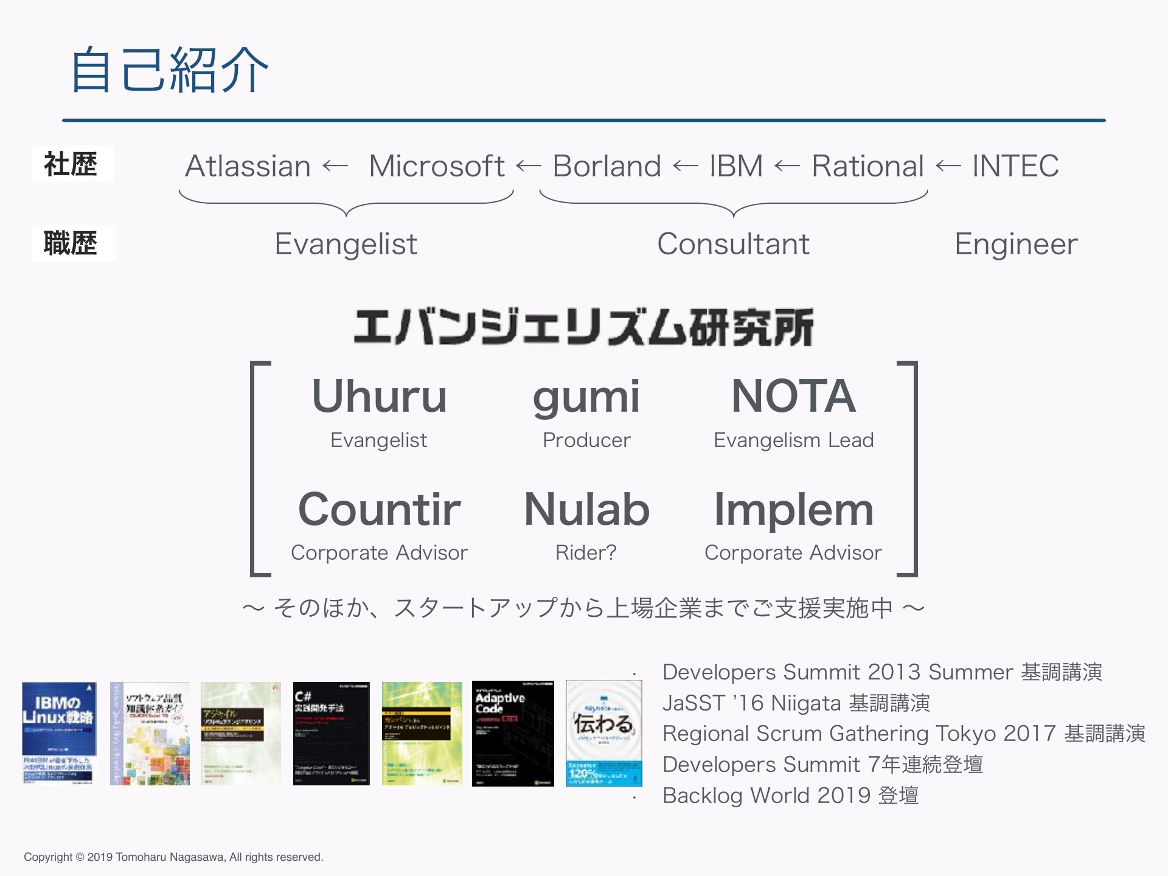Select the Uhuru heading
The height and width of the screenshot is (876, 1168).
coord(379,396)
